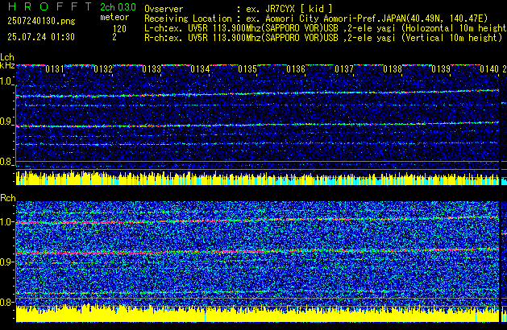Click the 0137 time marker
507x330 pixels.
coord(344,69)
